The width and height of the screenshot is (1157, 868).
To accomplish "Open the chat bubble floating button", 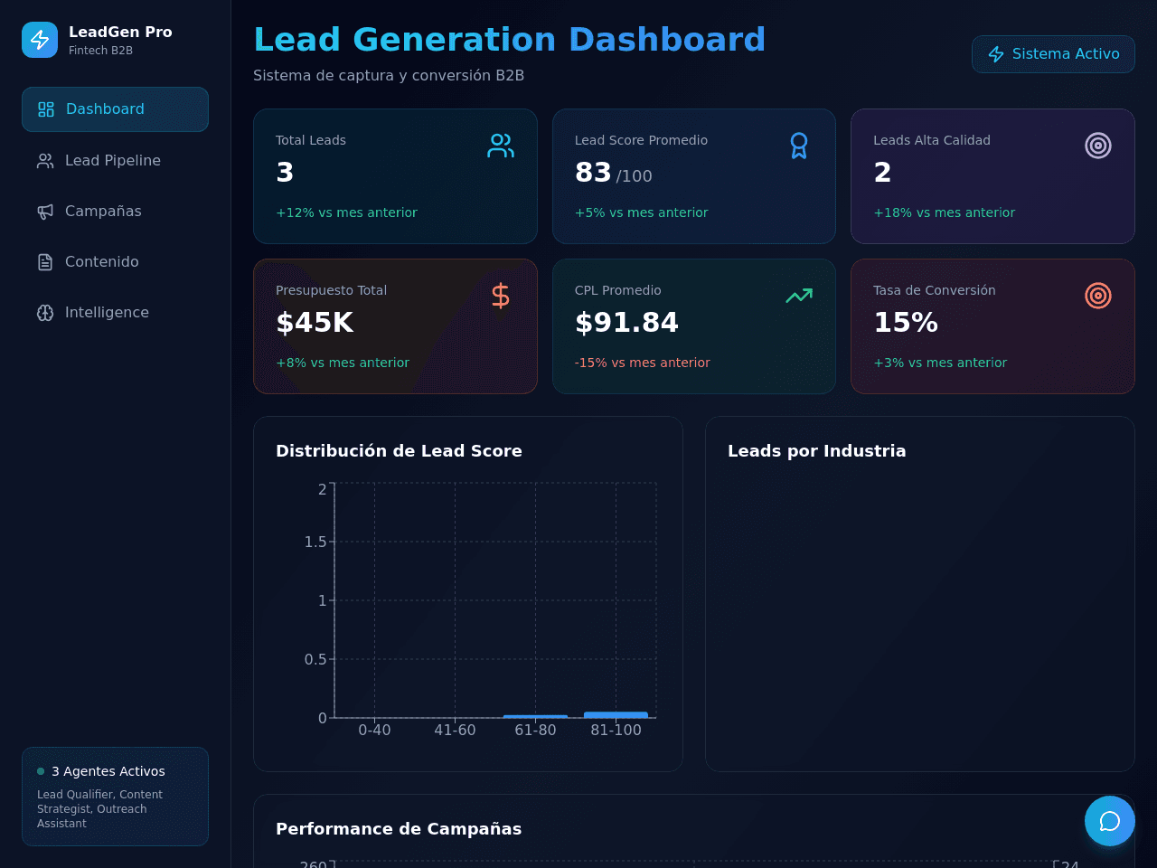I will (x=1110, y=821).
